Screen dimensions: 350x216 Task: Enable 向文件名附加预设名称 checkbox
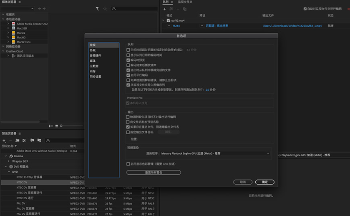click(128, 122)
